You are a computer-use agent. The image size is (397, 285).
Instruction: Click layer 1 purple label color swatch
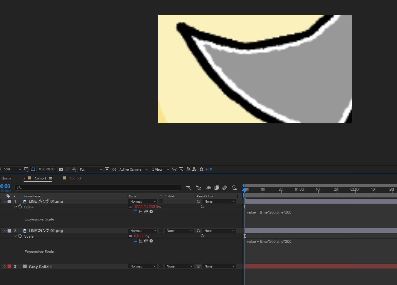9,201
